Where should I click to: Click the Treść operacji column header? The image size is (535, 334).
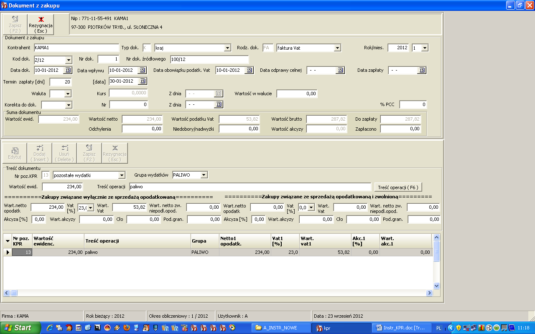138,241
